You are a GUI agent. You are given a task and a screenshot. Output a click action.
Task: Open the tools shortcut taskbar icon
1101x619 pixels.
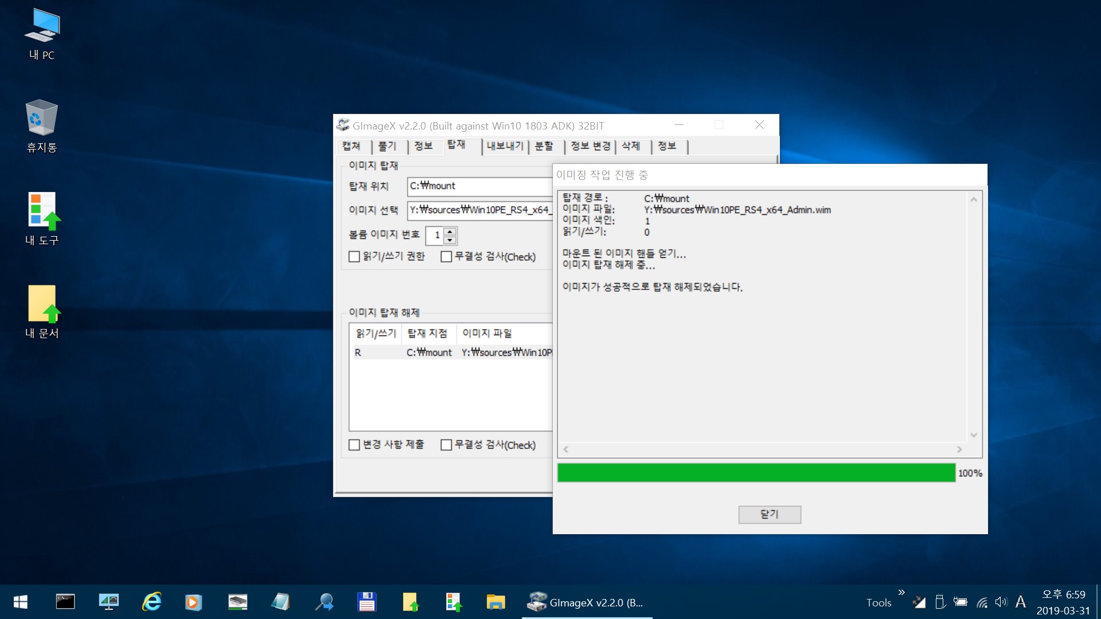[454, 602]
